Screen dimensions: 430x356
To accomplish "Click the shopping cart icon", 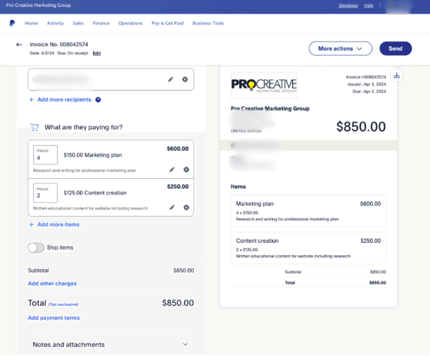I will click(34, 127).
